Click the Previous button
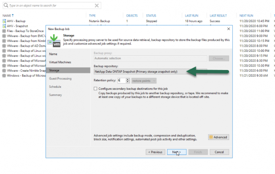 point(155,152)
